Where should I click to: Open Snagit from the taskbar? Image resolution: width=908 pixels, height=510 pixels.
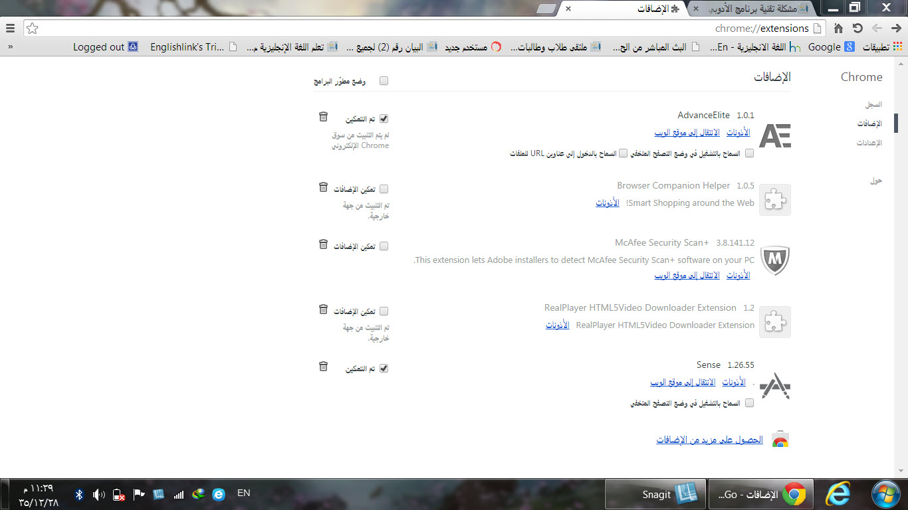[655, 495]
